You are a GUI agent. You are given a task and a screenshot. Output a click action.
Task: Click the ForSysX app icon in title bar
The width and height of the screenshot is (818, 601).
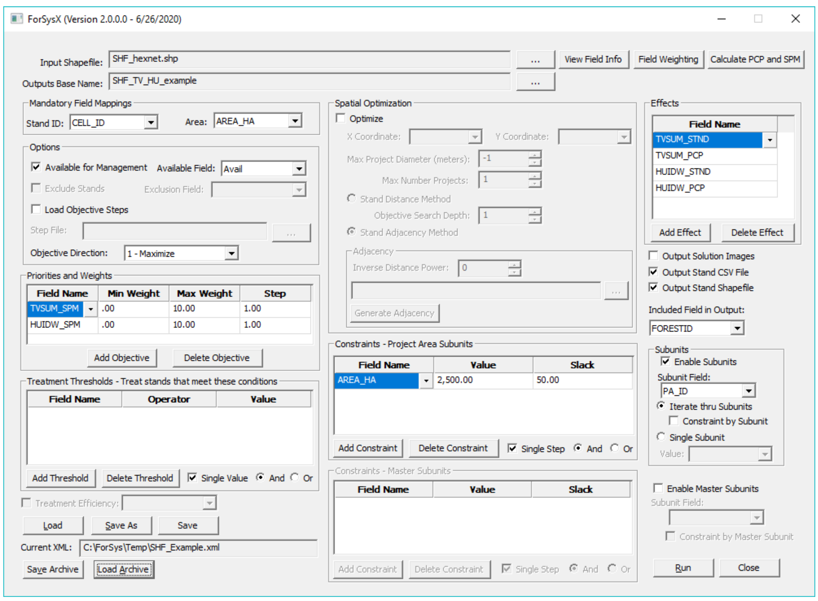pyautogui.click(x=16, y=19)
